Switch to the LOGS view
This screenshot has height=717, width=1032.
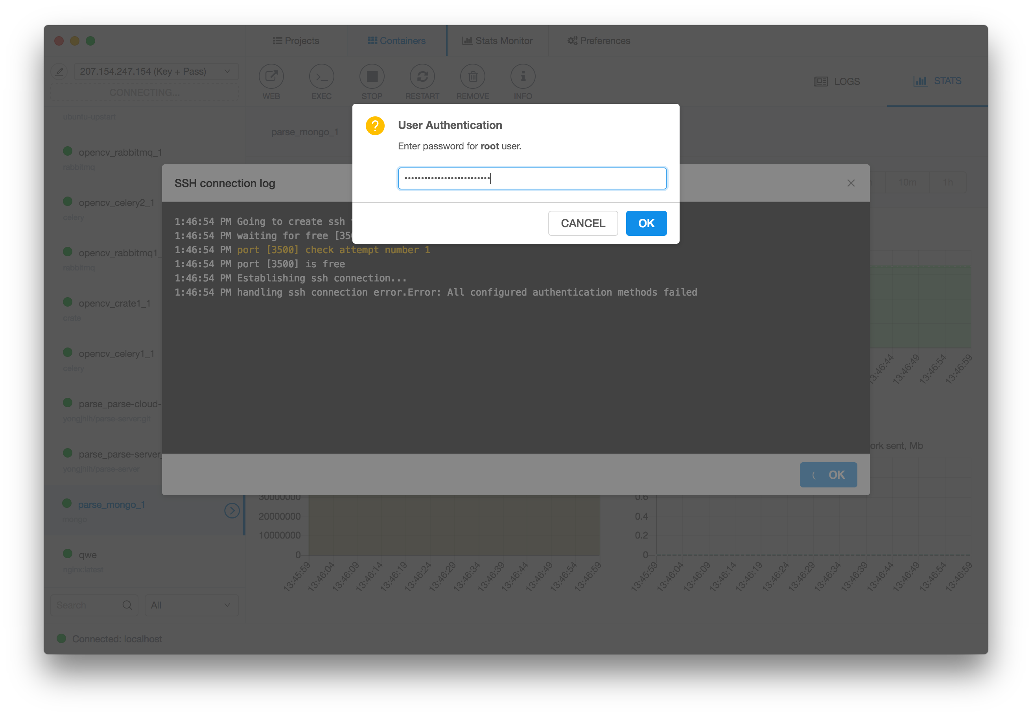coord(837,81)
